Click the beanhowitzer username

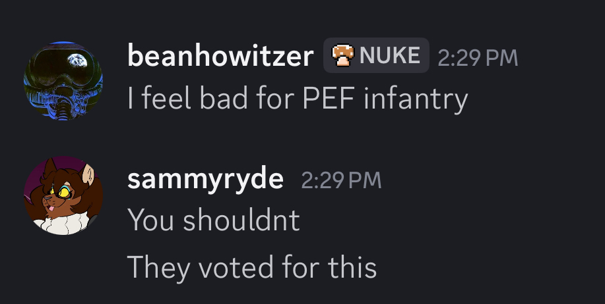pyautogui.click(x=220, y=57)
